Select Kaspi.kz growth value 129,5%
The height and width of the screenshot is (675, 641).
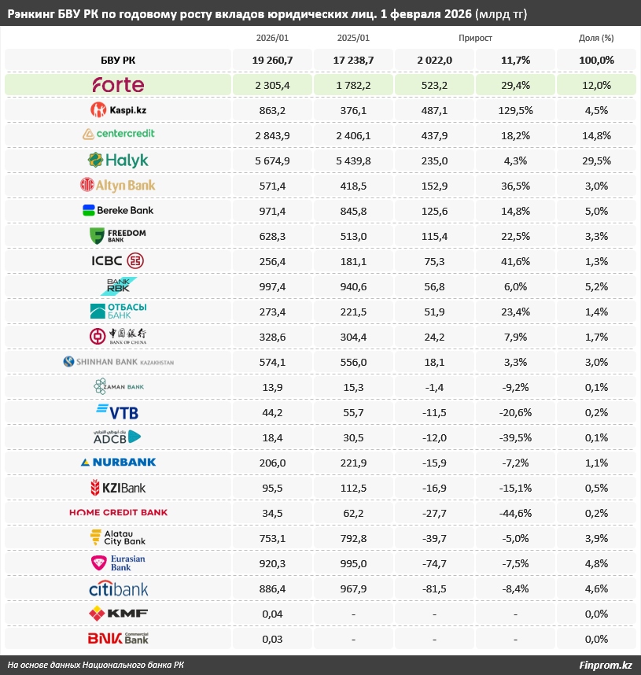pos(516,110)
